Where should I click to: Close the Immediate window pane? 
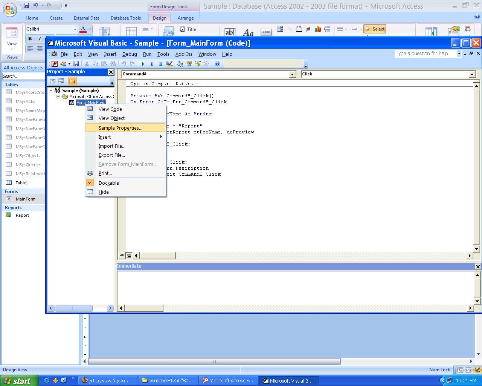click(478, 267)
